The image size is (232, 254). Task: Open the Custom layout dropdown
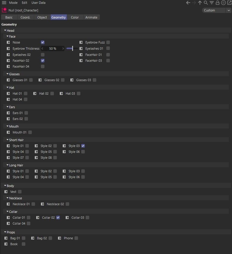(x=217, y=10)
